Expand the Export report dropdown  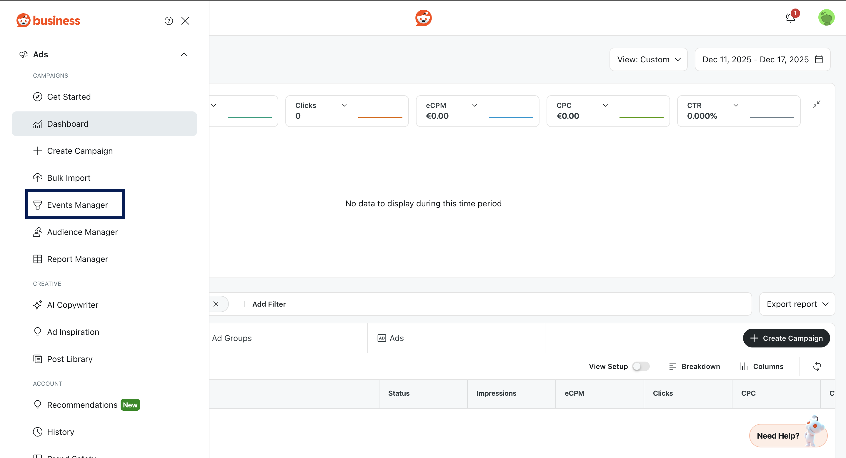tap(797, 304)
